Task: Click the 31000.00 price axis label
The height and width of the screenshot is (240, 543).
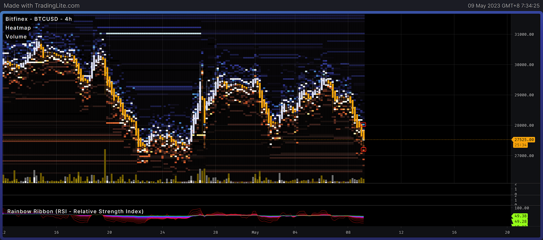Action: [x=524, y=34]
